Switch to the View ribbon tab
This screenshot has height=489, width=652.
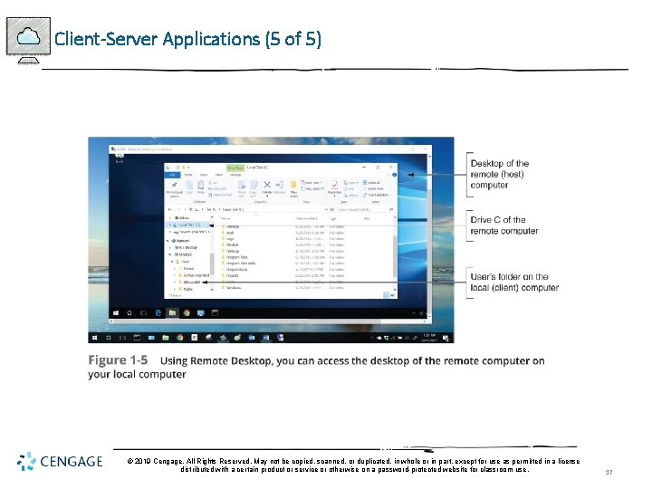(219, 175)
